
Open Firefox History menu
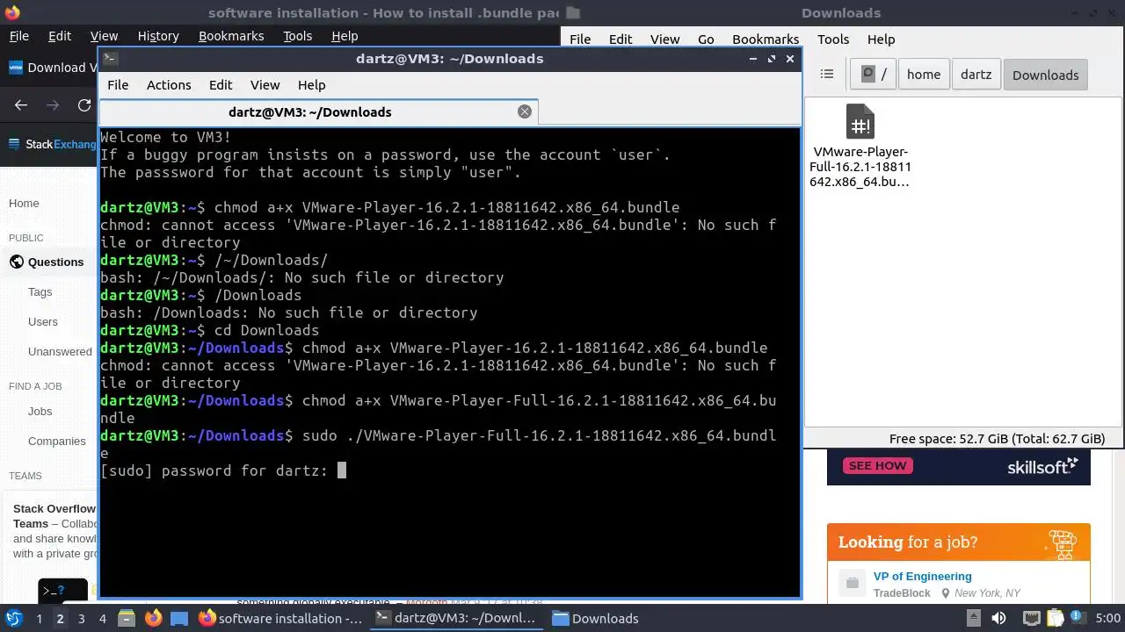point(158,36)
